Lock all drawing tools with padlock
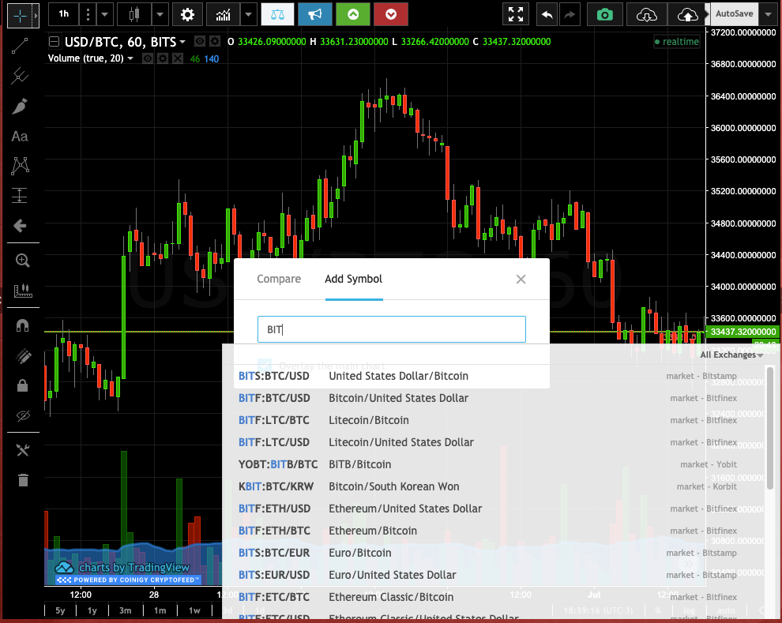Screen dimensions: 782x623 point(22,385)
